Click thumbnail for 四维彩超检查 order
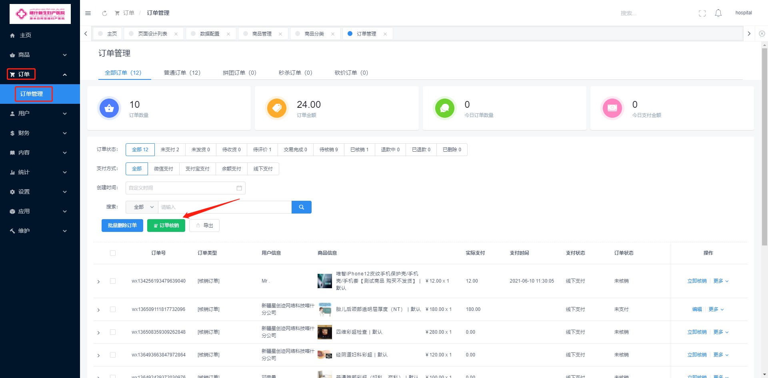768x378 pixels. pos(325,332)
